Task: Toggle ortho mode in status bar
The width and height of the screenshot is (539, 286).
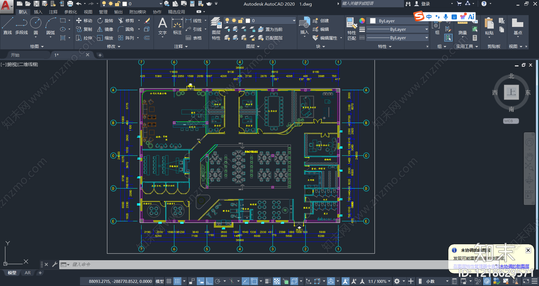Action: tap(209, 281)
